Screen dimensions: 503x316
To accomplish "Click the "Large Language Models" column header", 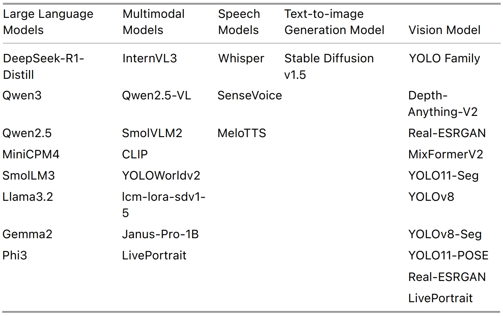I will (x=48, y=22).
